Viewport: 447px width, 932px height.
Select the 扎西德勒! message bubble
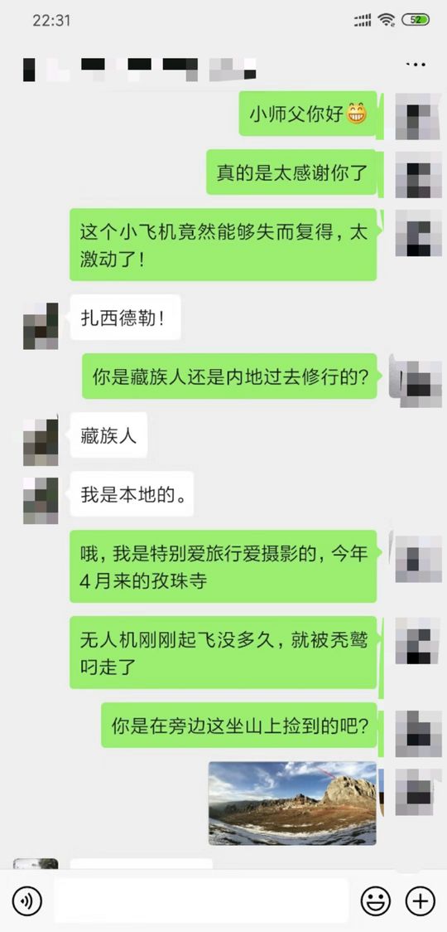(x=125, y=318)
